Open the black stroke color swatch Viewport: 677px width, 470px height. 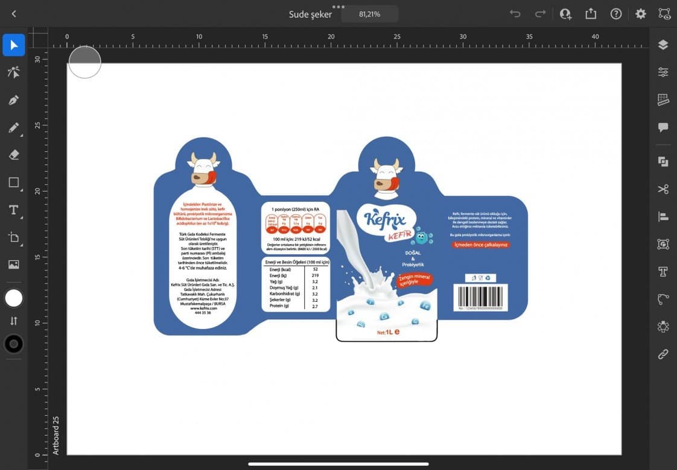coord(14,343)
